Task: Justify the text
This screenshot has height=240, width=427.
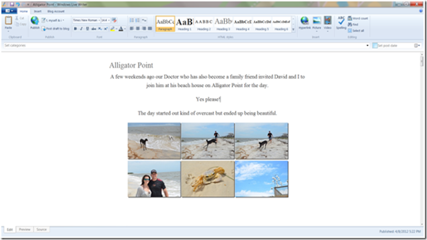Action: click(x=149, y=28)
